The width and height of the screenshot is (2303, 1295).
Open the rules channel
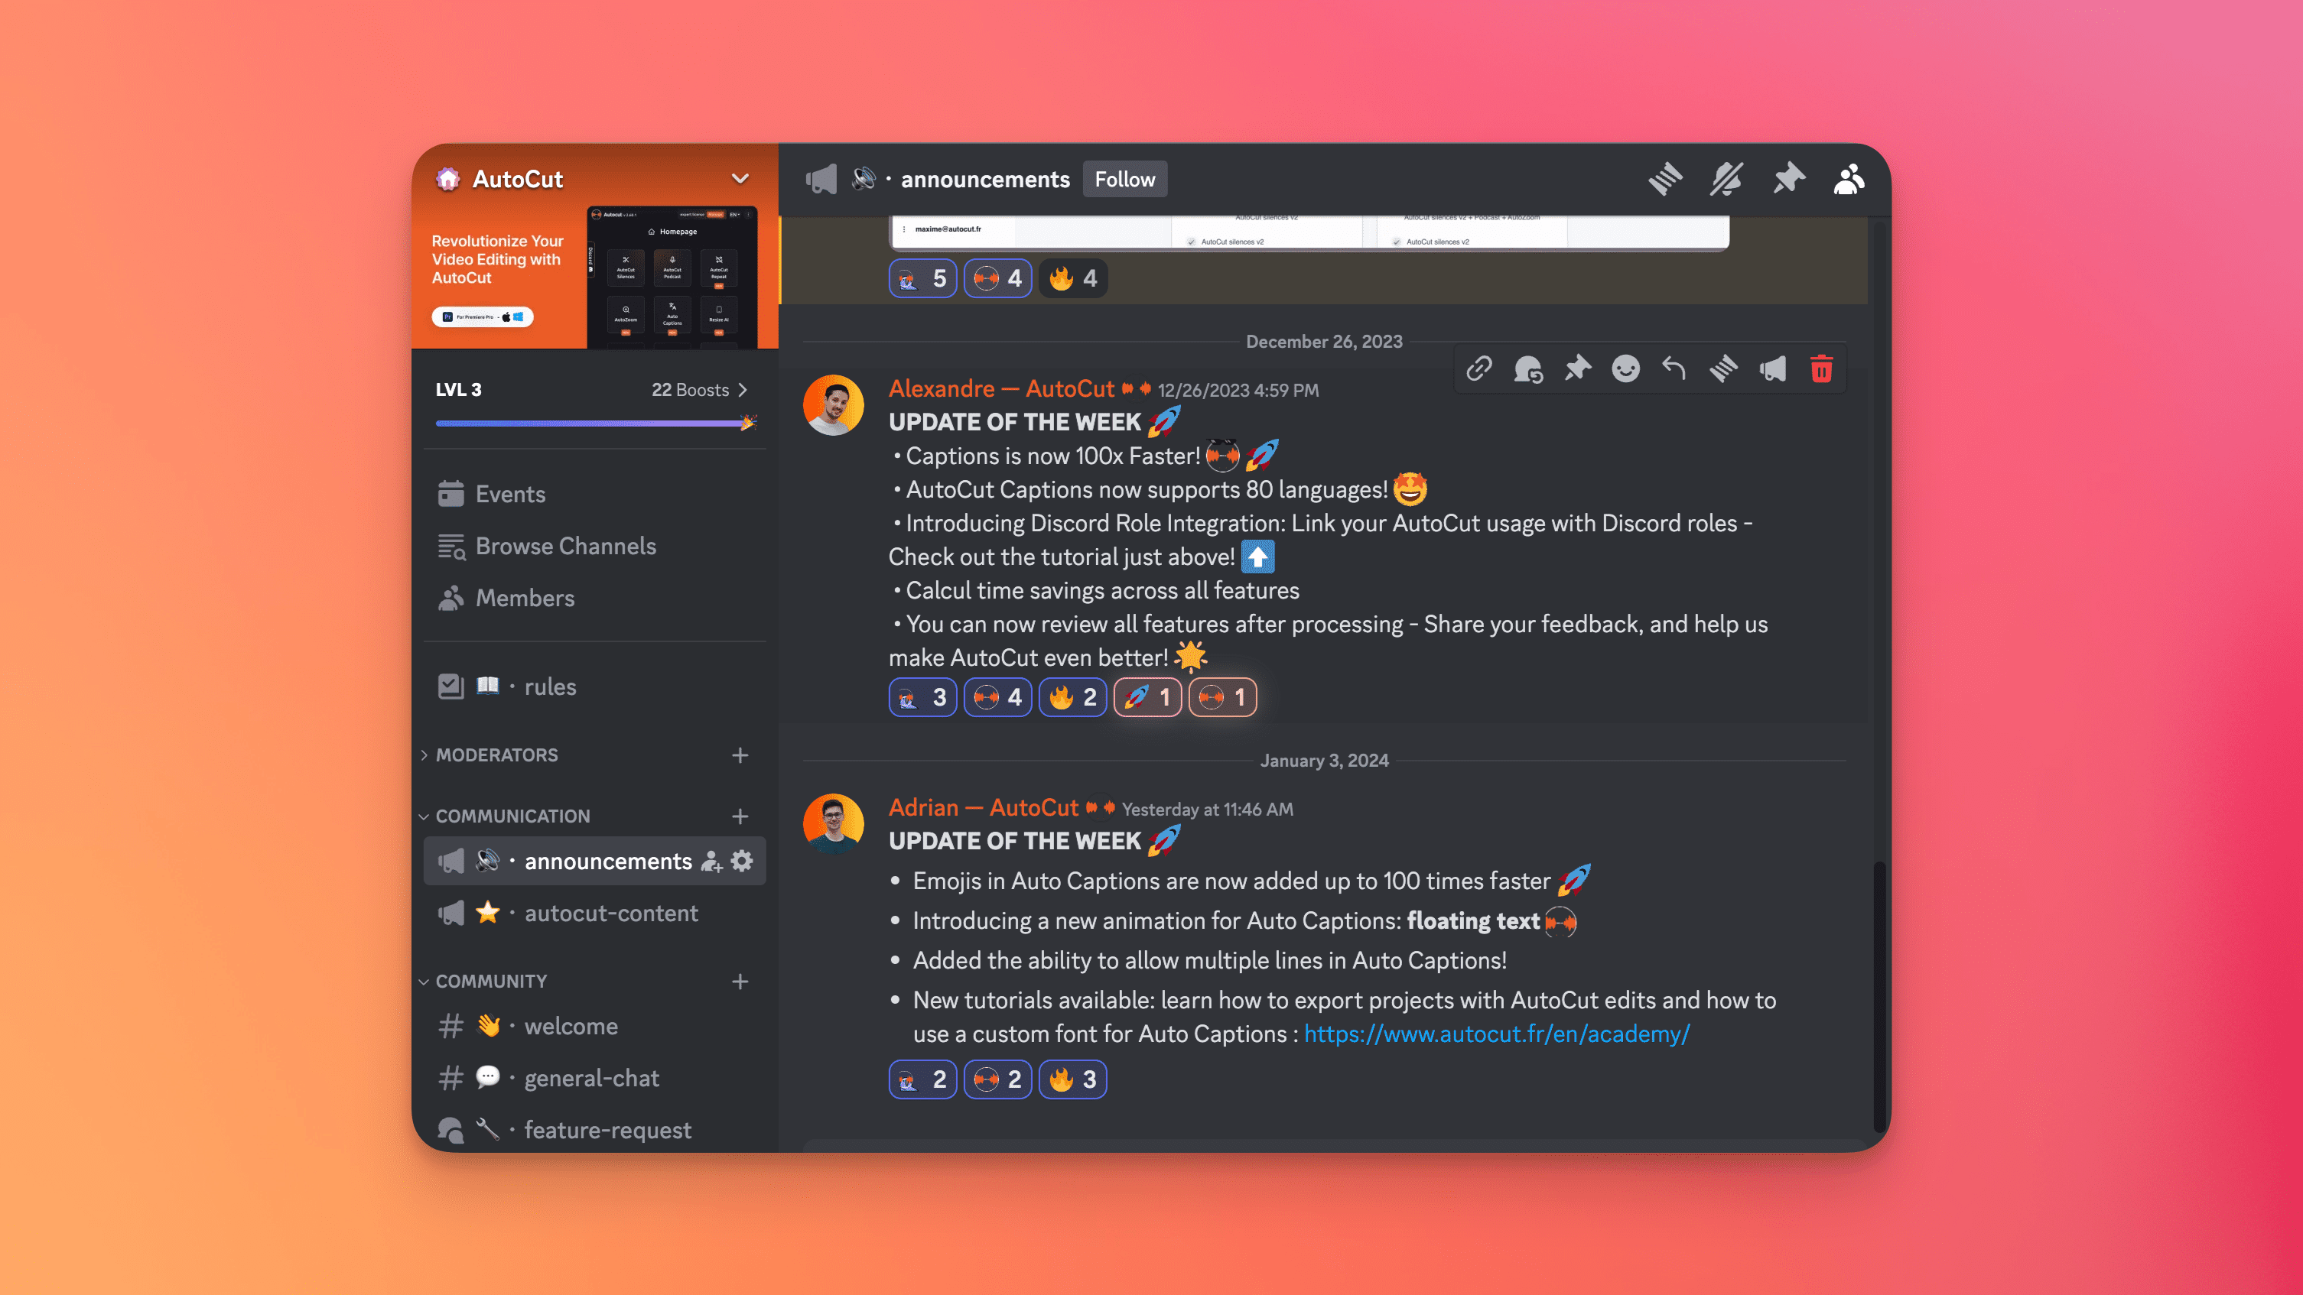(594, 686)
